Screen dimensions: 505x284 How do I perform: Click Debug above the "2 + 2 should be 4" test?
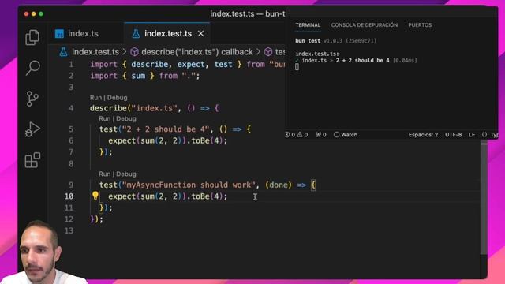126,118
